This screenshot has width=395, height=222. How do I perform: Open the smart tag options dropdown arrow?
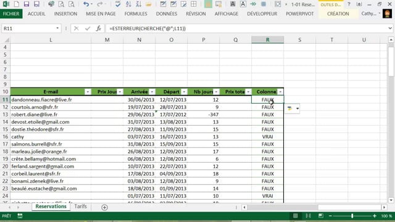[x=297, y=109]
